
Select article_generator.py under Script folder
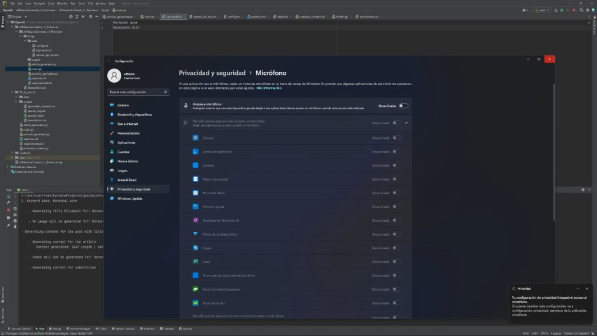tap(42, 64)
